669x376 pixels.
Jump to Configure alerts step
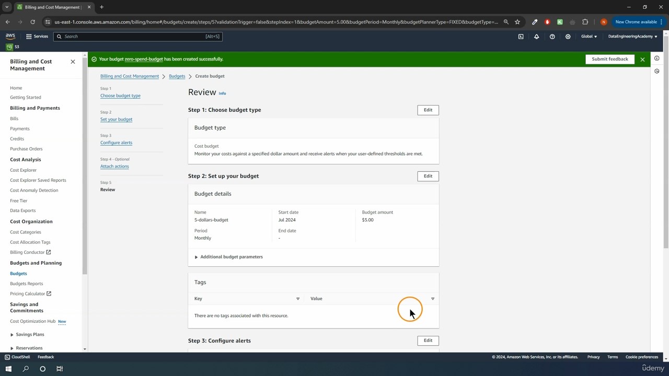116,143
